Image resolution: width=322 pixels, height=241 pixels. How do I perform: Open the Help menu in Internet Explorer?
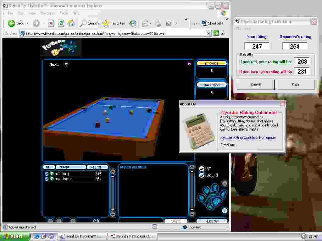pyautogui.click(x=76, y=13)
